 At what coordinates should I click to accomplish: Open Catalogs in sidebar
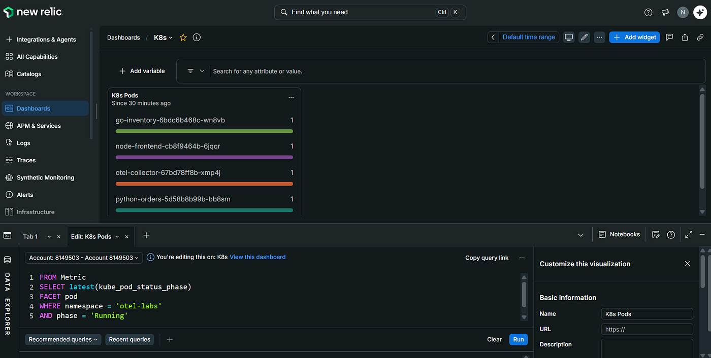(x=46, y=74)
